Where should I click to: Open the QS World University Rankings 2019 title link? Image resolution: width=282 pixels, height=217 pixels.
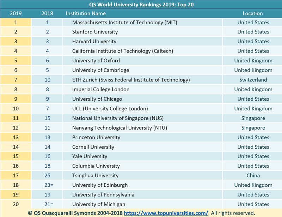(141, 5)
